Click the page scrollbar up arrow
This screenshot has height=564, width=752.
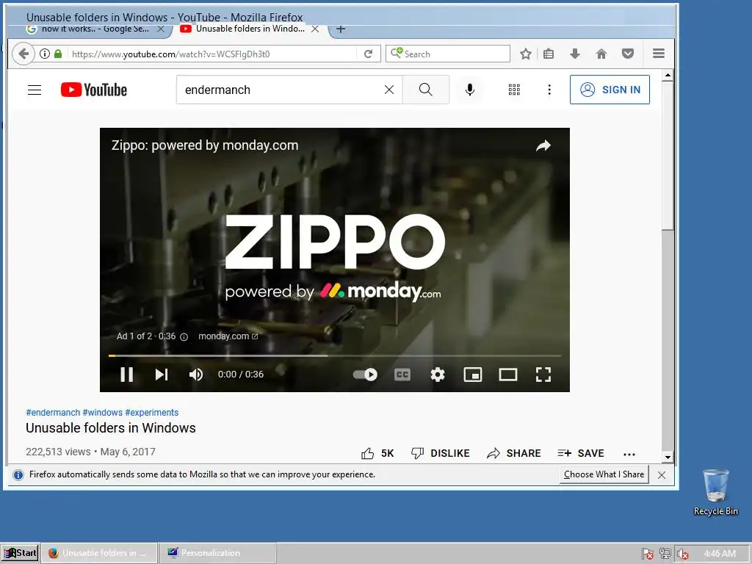click(668, 76)
